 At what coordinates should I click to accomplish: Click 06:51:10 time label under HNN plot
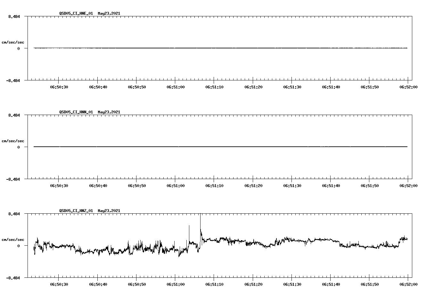pyautogui.click(x=214, y=185)
